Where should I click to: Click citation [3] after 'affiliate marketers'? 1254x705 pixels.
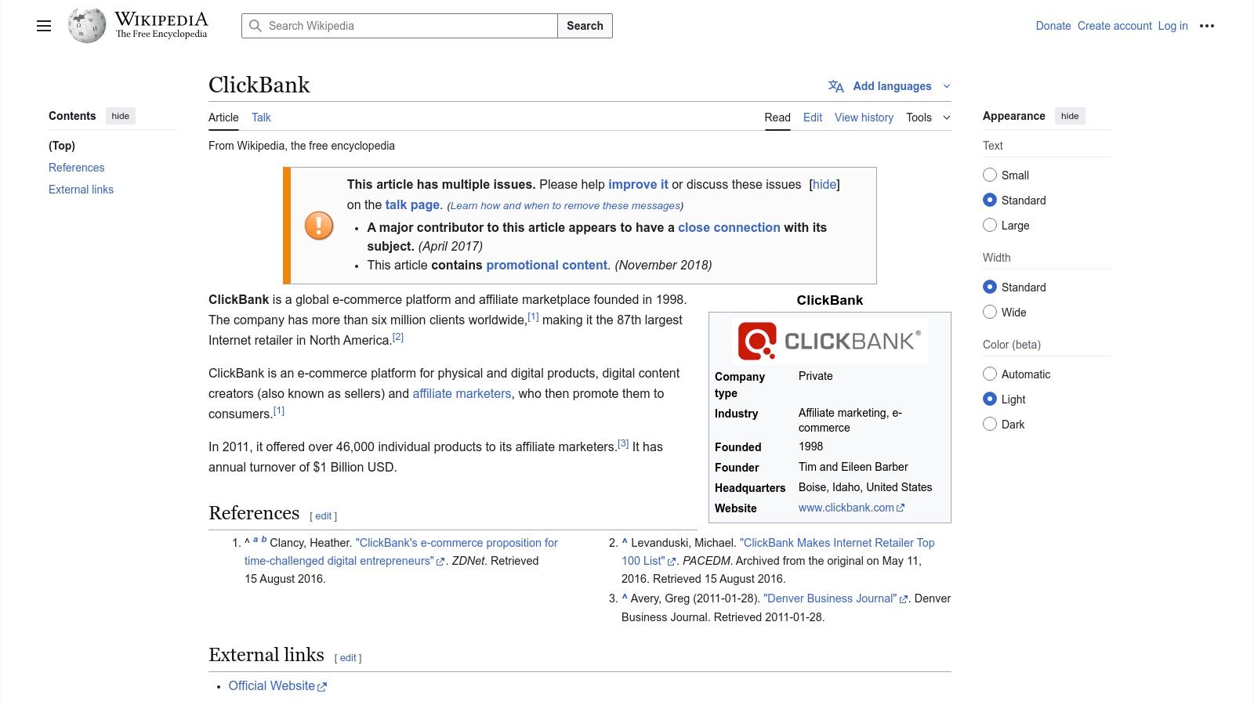(623, 443)
